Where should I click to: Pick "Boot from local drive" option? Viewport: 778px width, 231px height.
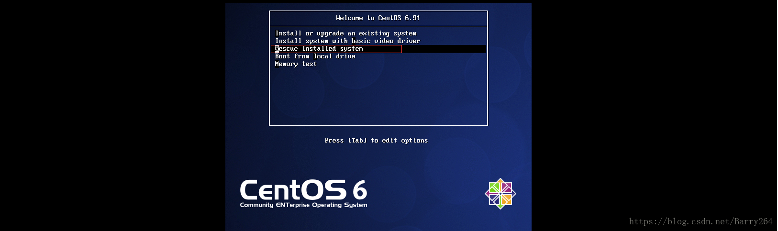coord(315,56)
